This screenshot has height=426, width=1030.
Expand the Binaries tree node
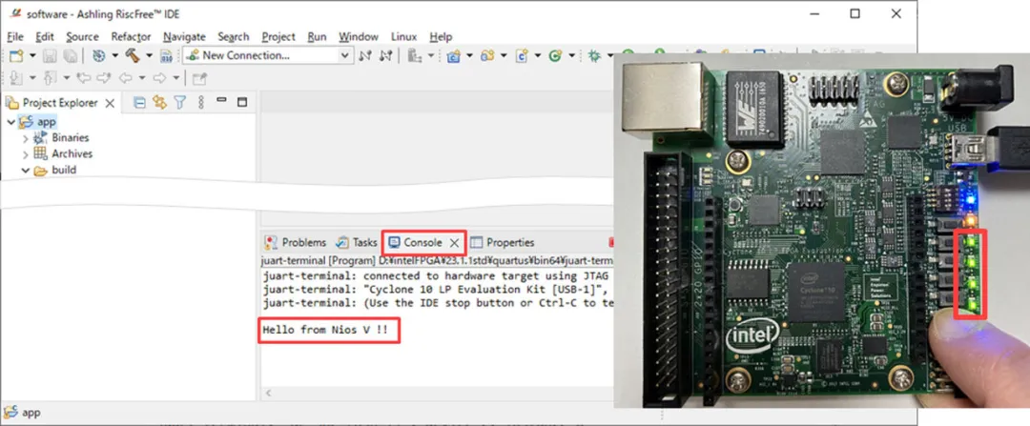click(x=26, y=138)
